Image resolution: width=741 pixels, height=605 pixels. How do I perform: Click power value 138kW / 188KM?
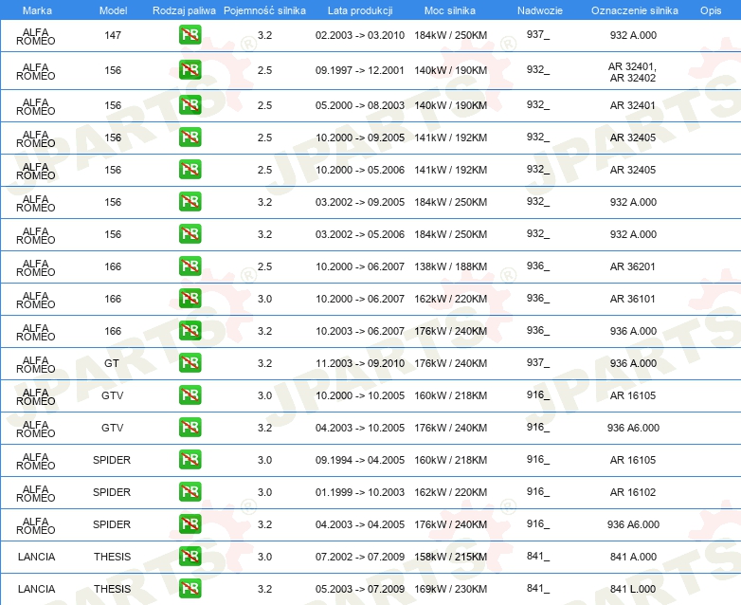tap(451, 266)
